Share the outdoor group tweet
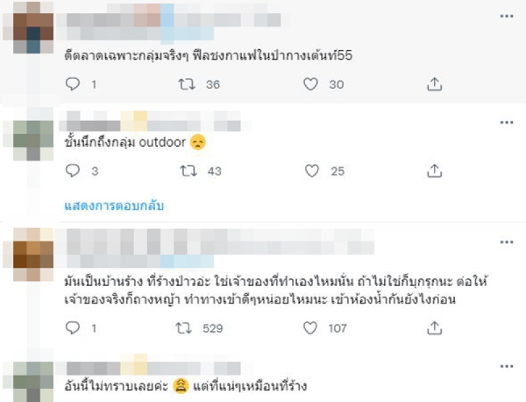The width and height of the screenshot is (526, 402). coord(435,171)
